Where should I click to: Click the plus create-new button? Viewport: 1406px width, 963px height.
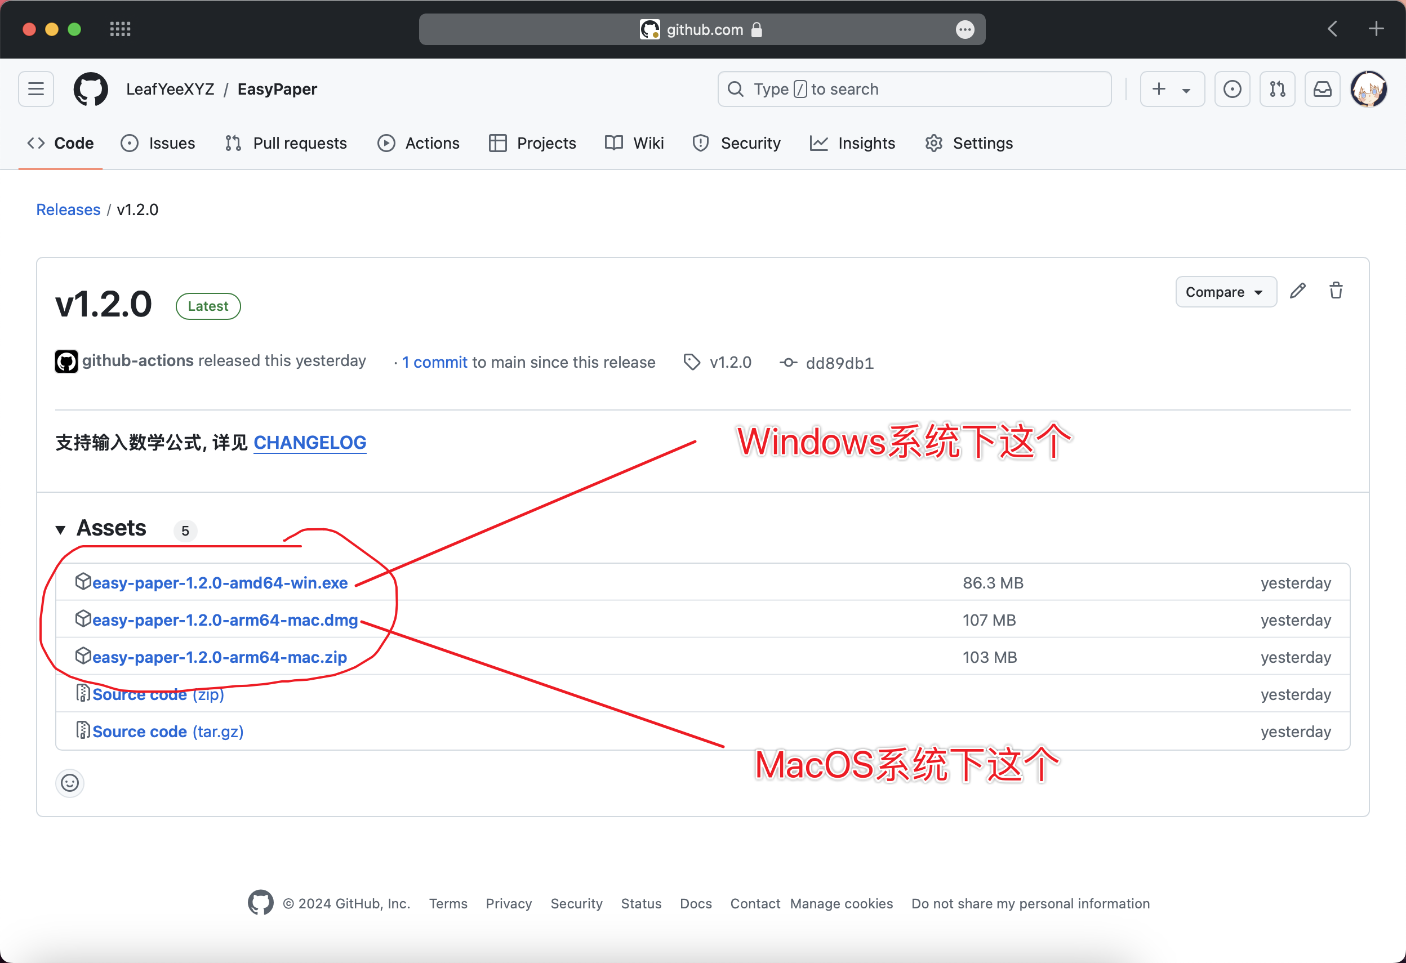pyautogui.click(x=1159, y=89)
